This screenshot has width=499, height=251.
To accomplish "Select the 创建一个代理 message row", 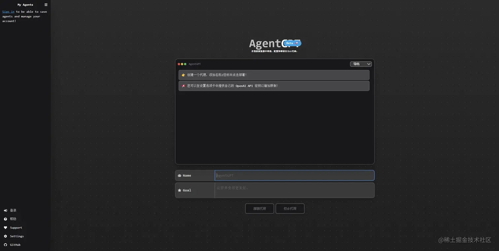I will 274,75.
